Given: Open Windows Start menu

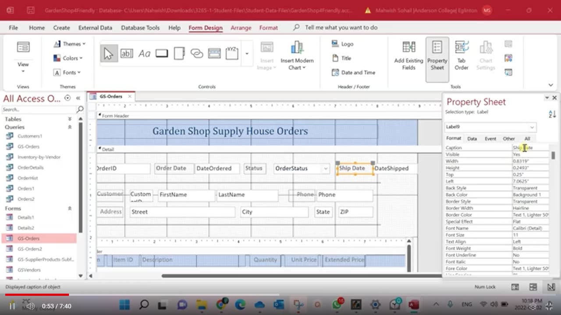Looking at the screenshot, I should 124,305.
